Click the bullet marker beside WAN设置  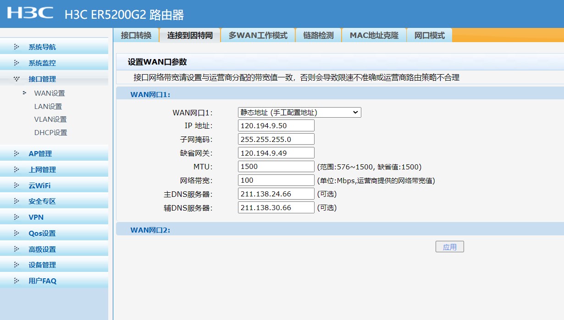24,93
